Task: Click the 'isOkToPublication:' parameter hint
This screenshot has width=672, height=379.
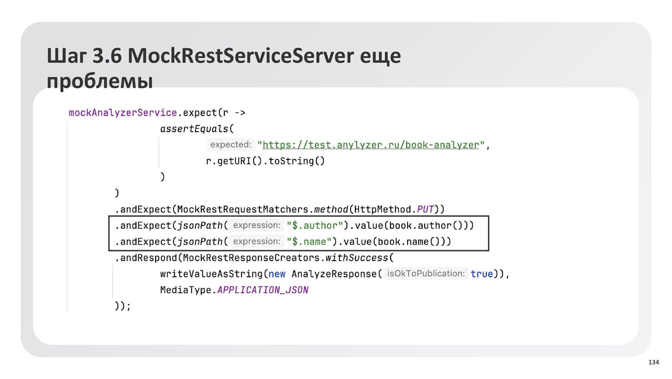Action: (x=426, y=274)
